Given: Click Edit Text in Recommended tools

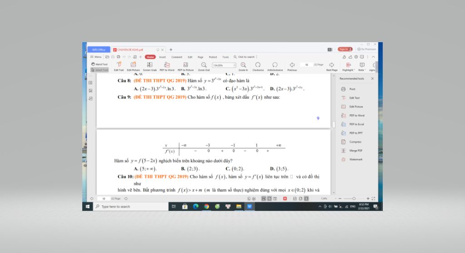Looking at the screenshot, I should point(350,98).
